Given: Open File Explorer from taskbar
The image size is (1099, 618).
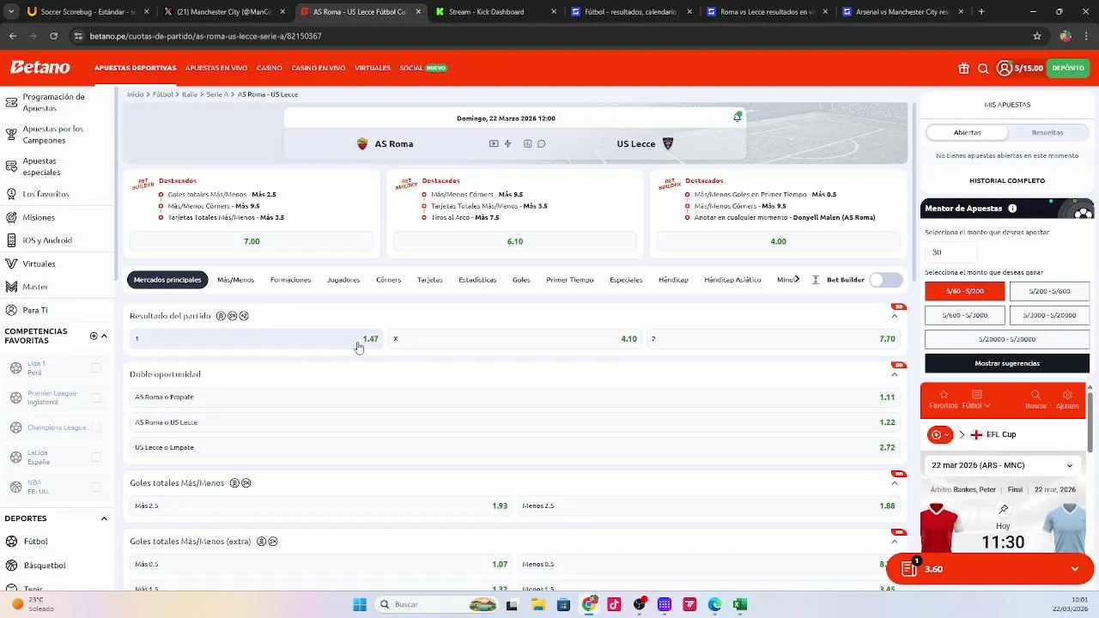Looking at the screenshot, I should (537, 604).
